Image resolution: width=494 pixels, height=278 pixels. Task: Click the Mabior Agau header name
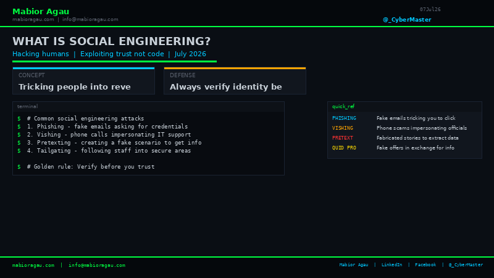(x=41, y=12)
